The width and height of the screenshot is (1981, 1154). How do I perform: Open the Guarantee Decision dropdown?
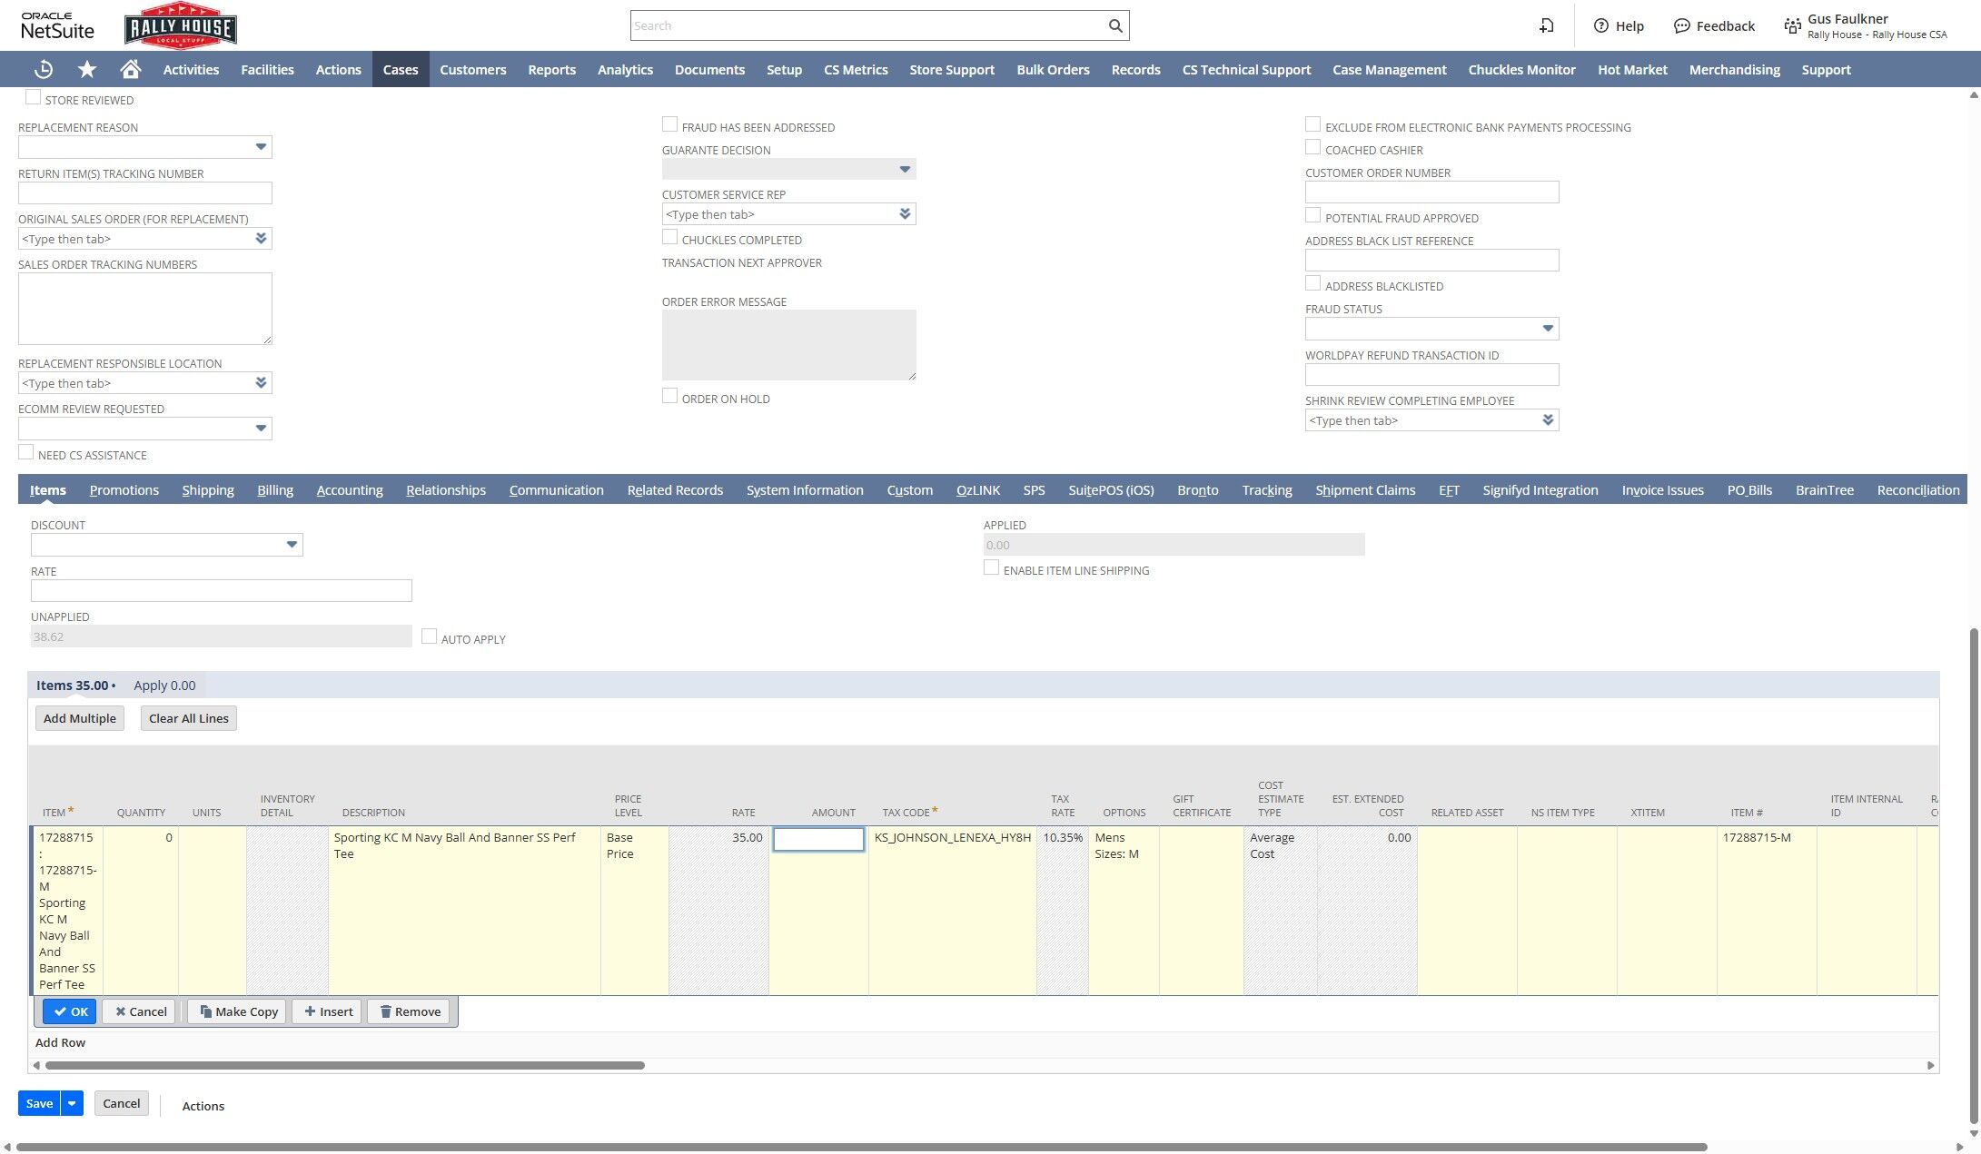pyautogui.click(x=905, y=169)
